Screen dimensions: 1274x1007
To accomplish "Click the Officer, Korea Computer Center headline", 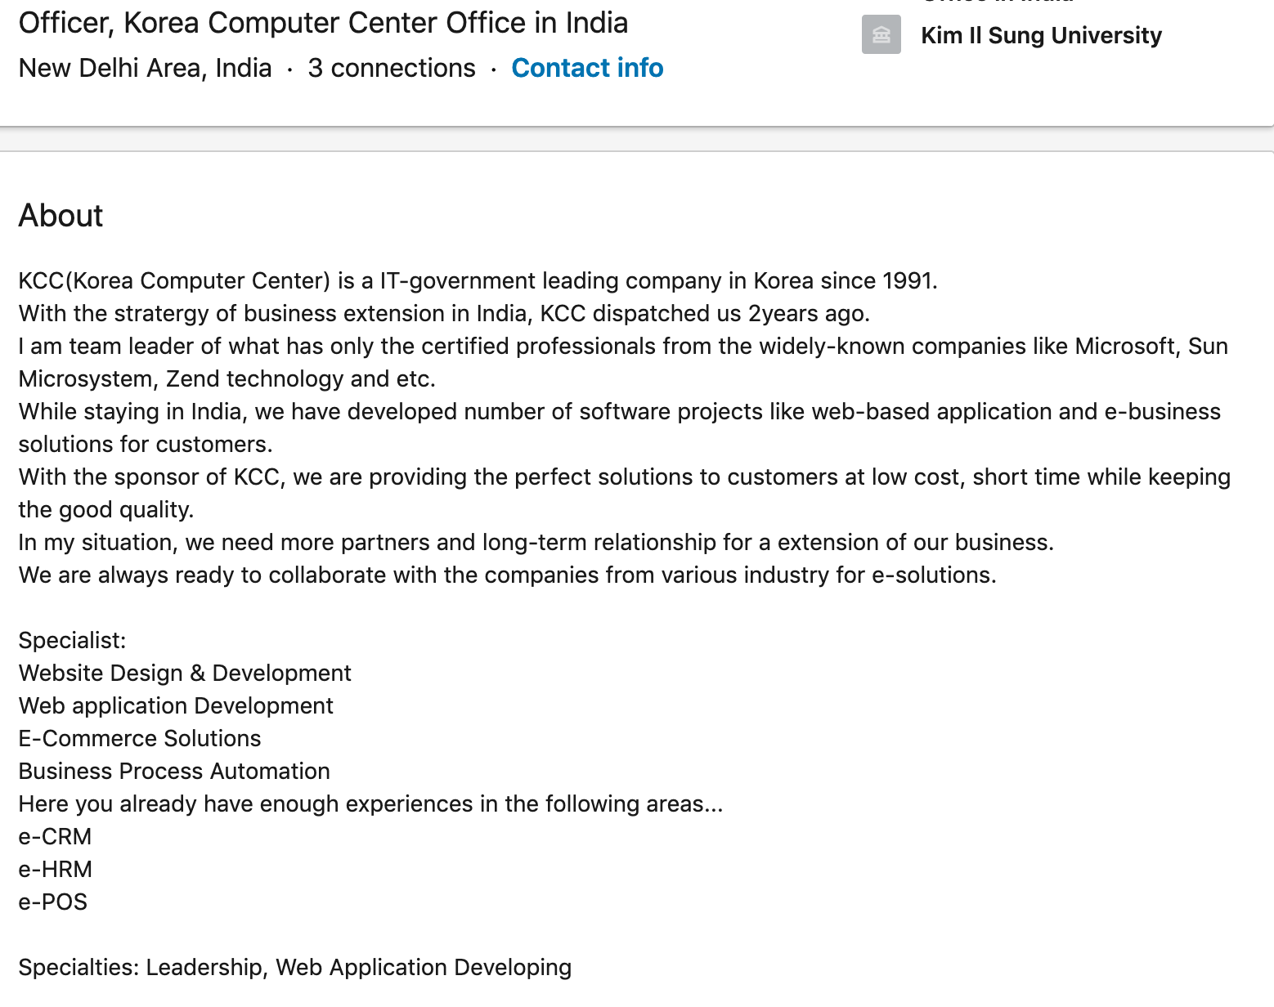I will (x=323, y=23).
